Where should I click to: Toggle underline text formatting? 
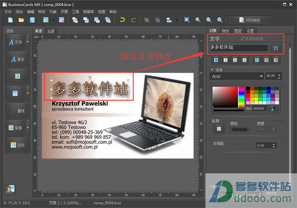[235, 60]
